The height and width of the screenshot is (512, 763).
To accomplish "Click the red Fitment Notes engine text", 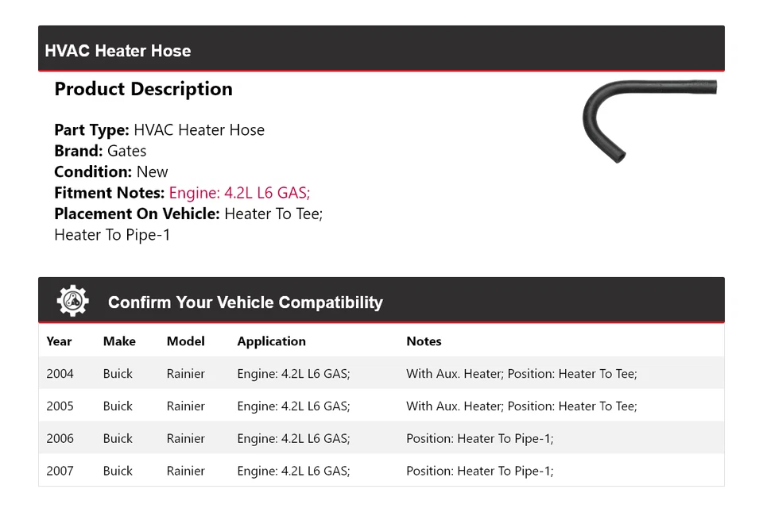I will point(239,193).
